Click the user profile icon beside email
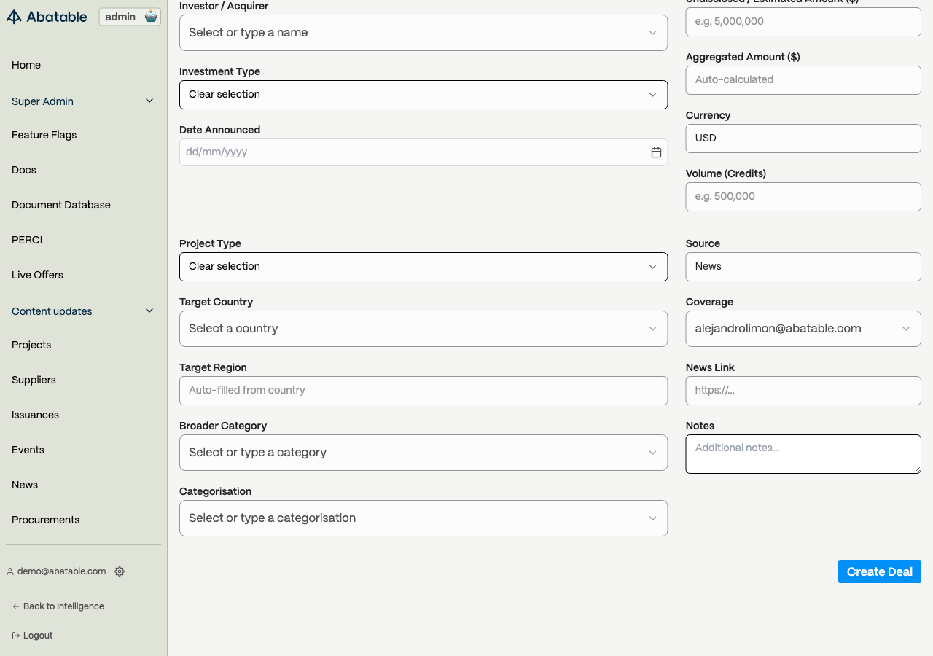This screenshot has width=933, height=656. click(x=10, y=571)
